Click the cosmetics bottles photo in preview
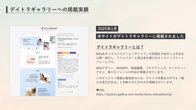Viewport: 196px width, 110px height. coord(45,78)
